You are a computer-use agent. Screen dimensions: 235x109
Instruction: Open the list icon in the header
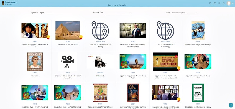(219, 3)
